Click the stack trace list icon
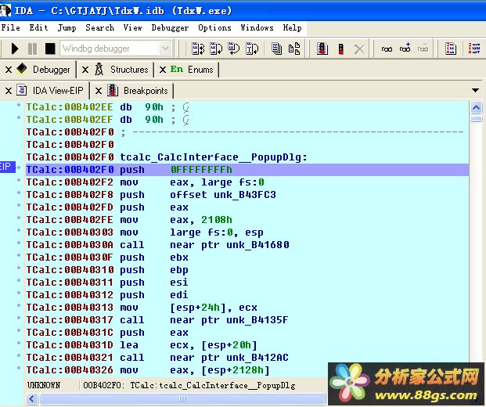The width and height of the screenshot is (486, 407). [450, 49]
